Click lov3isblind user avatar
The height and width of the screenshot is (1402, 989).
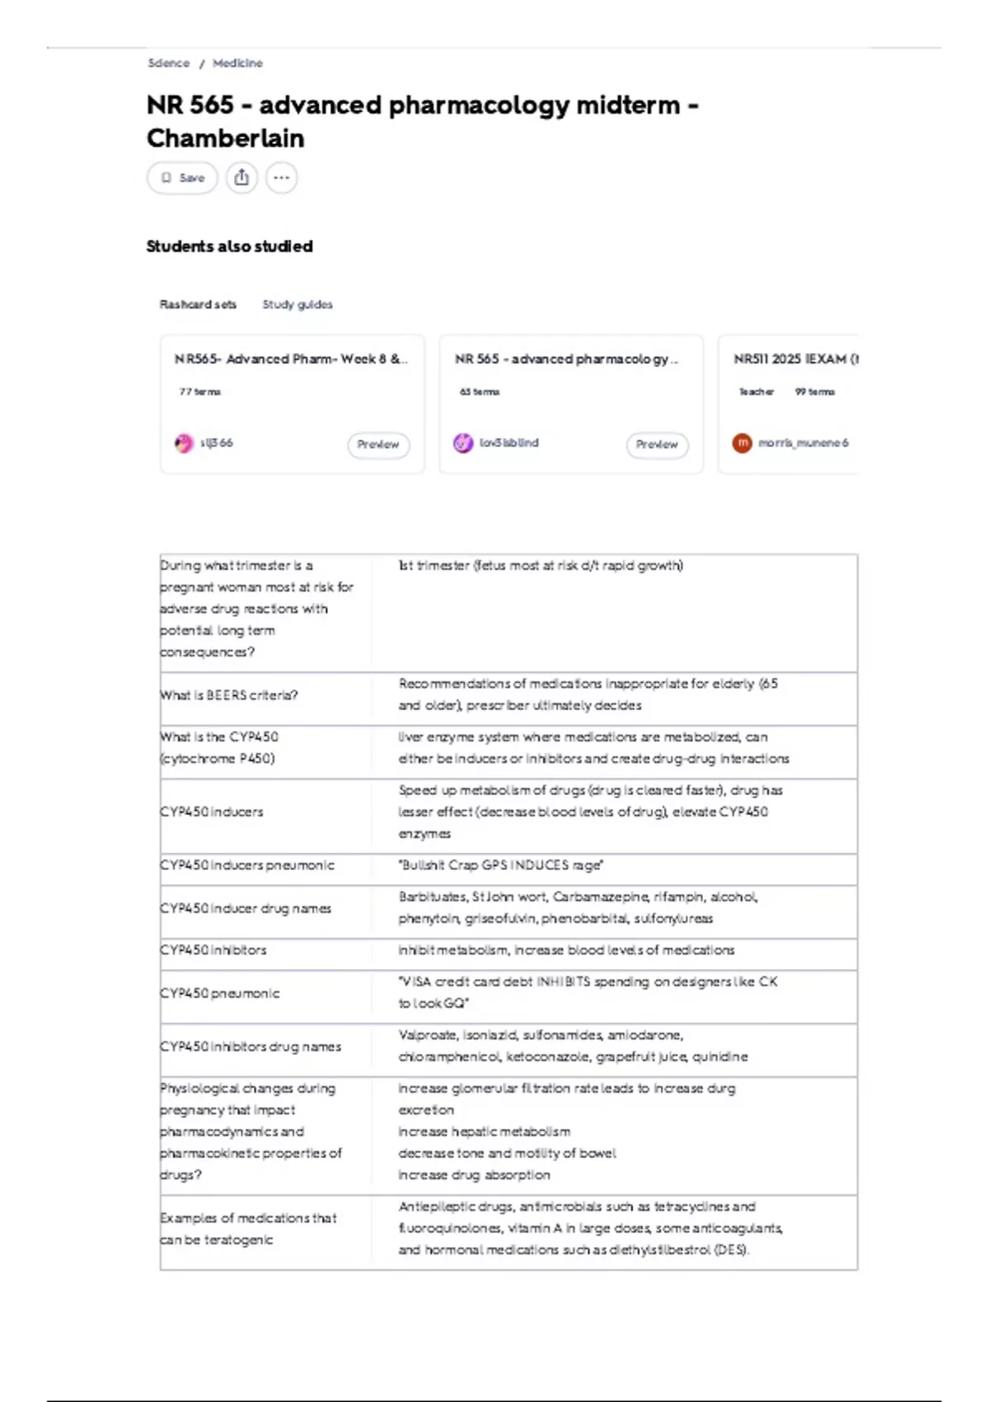tap(463, 444)
